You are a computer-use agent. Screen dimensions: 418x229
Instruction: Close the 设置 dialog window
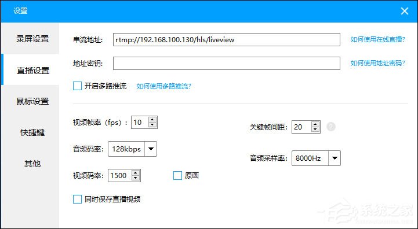[x=405, y=11]
